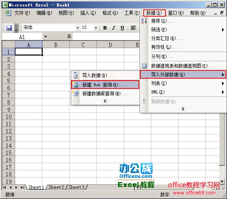Expand 导入外部数据(D) submenu
This screenshot has width=227, height=199.
183,75
